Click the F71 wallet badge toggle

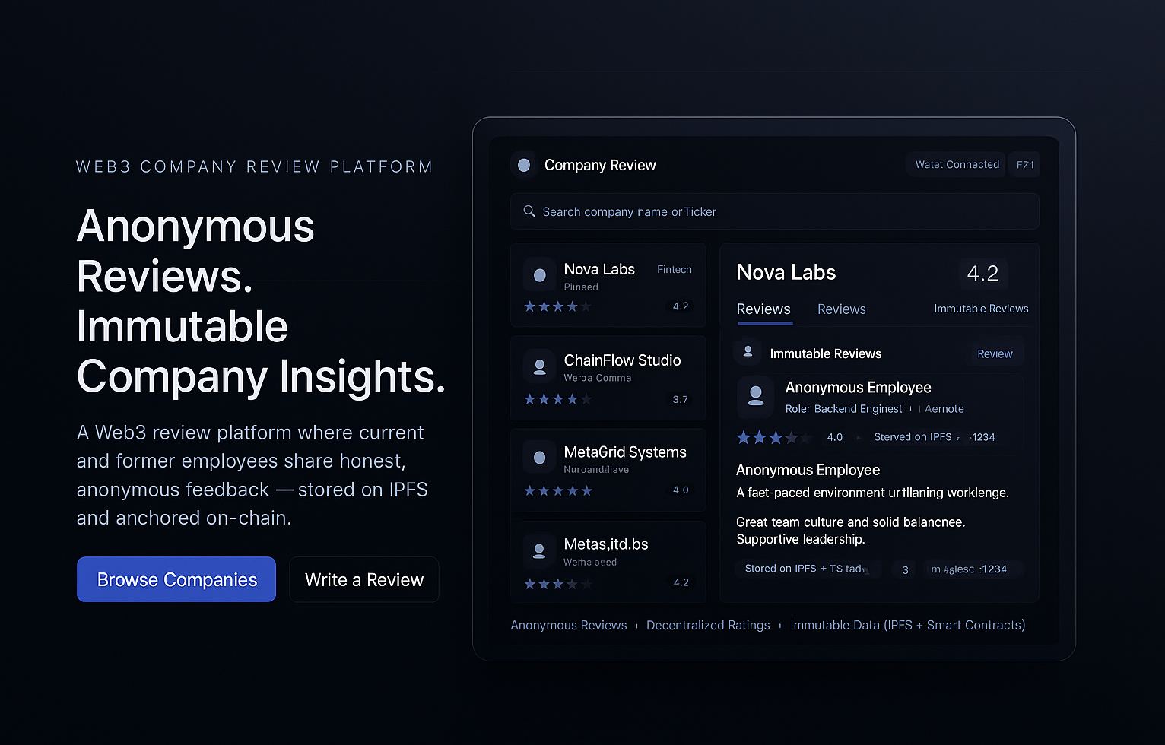tap(1024, 164)
